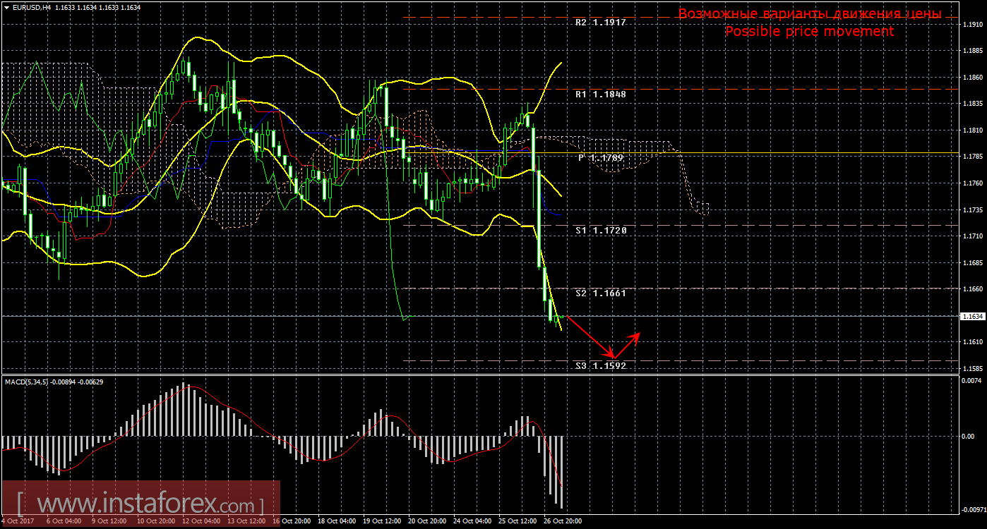This screenshot has height=529, width=987.
Task: Select the R2 1.1917 resistance label
Action: tap(600, 23)
